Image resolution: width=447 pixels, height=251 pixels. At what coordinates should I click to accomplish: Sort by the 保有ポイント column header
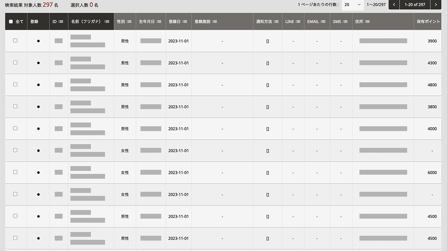430,22
